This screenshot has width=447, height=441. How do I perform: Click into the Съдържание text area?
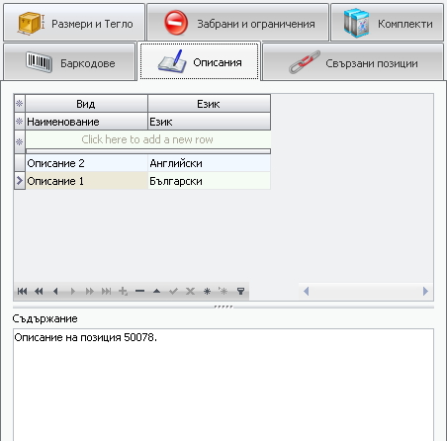(x=223, y=385)
